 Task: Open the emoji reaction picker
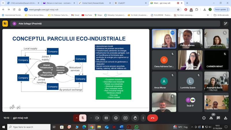[116, 118]
